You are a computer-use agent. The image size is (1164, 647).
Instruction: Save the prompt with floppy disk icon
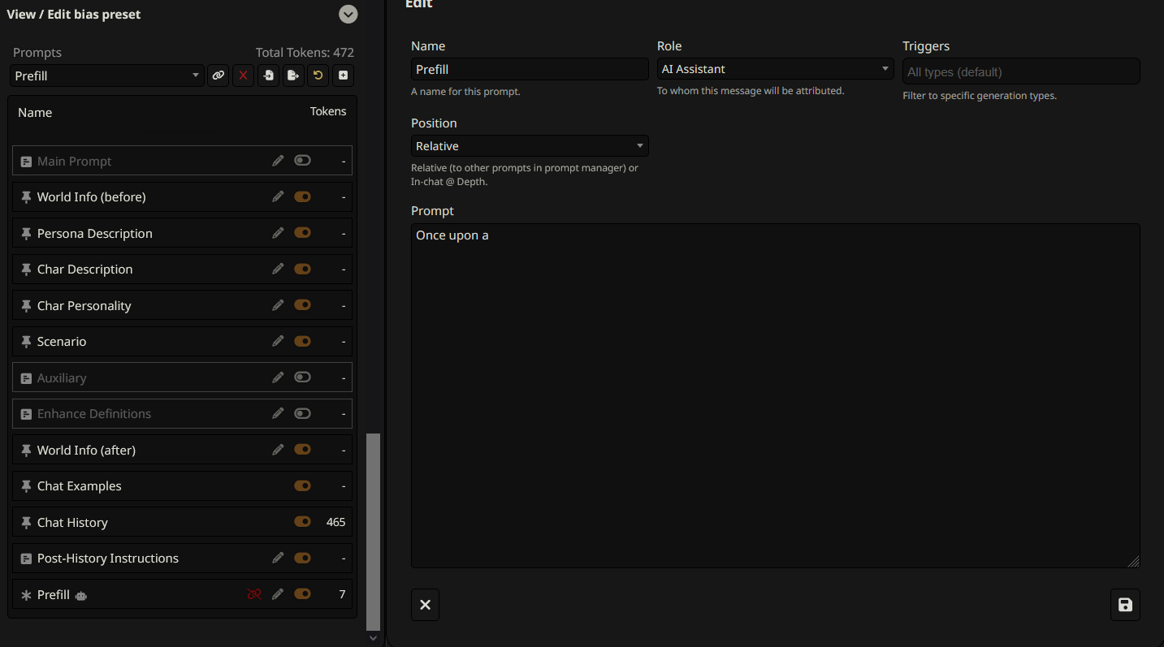coord(1125,605)
